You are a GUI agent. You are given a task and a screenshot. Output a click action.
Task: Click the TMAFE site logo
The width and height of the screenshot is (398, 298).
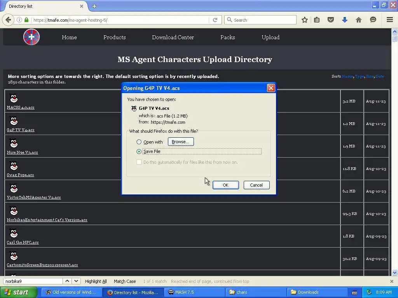(31, 37)
